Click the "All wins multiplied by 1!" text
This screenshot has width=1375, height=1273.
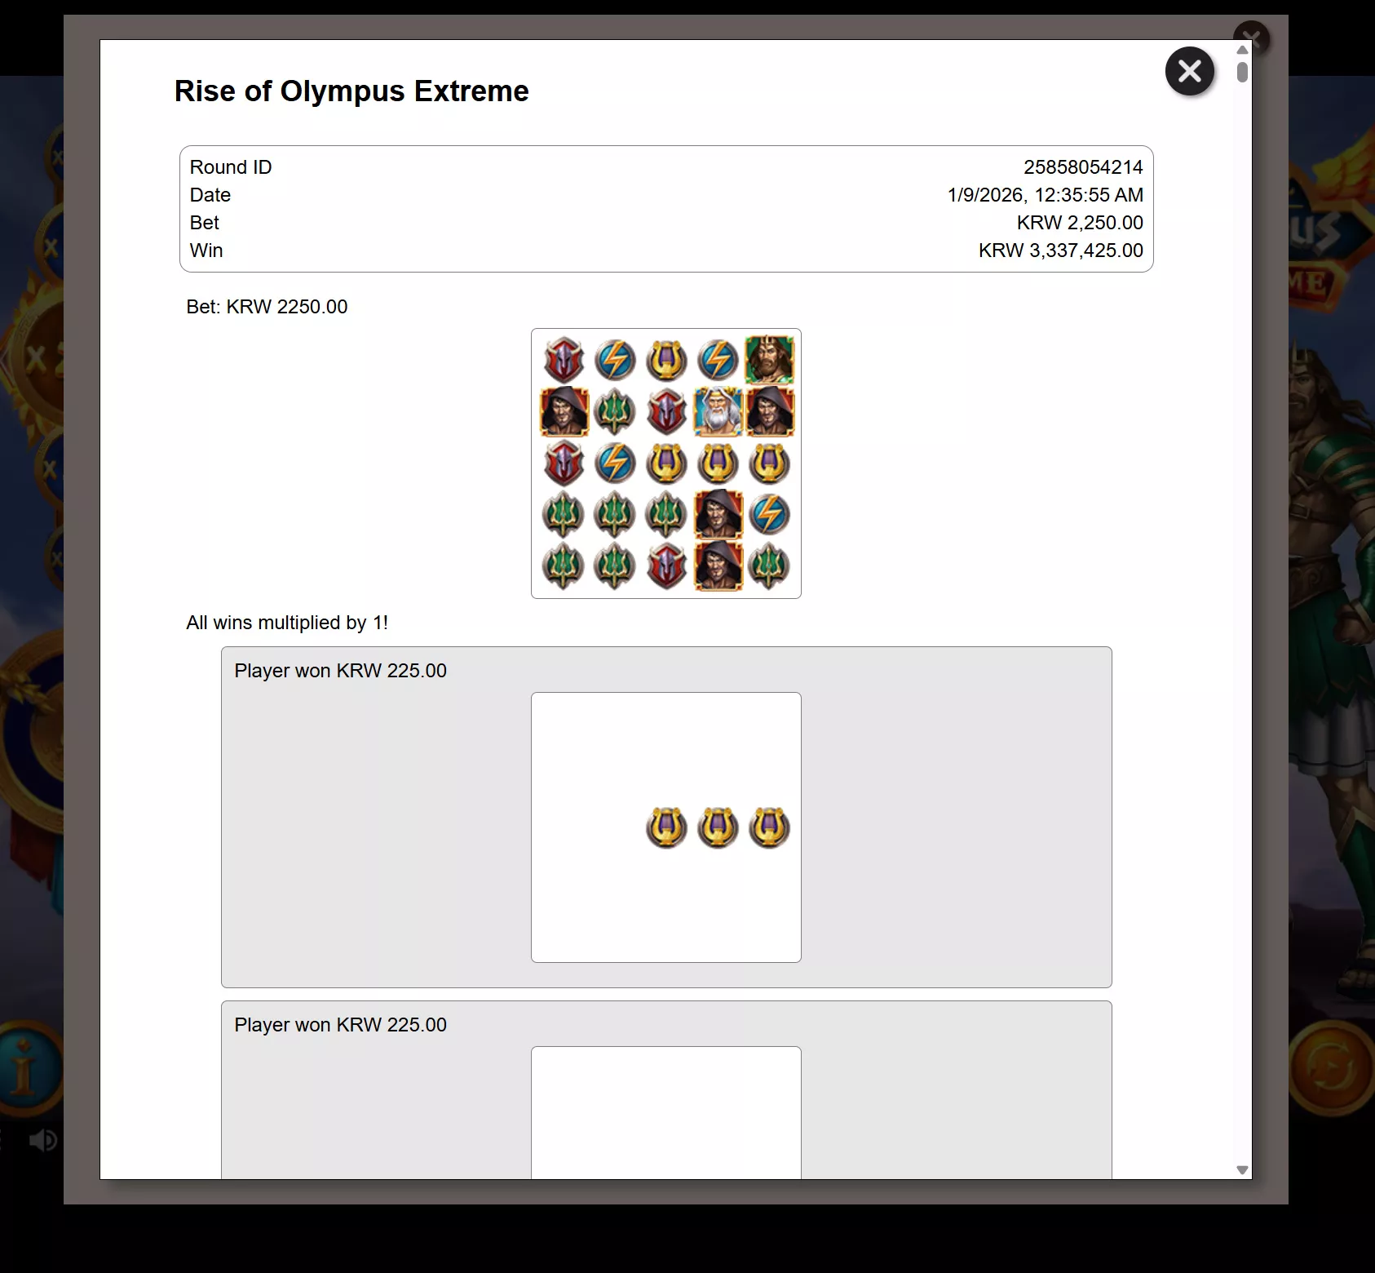pos(287,623)
